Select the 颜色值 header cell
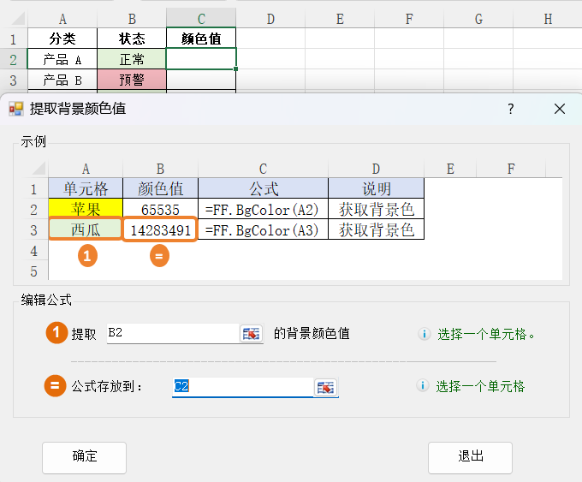The height and width of the screenshot is (482, 582). 201,39
